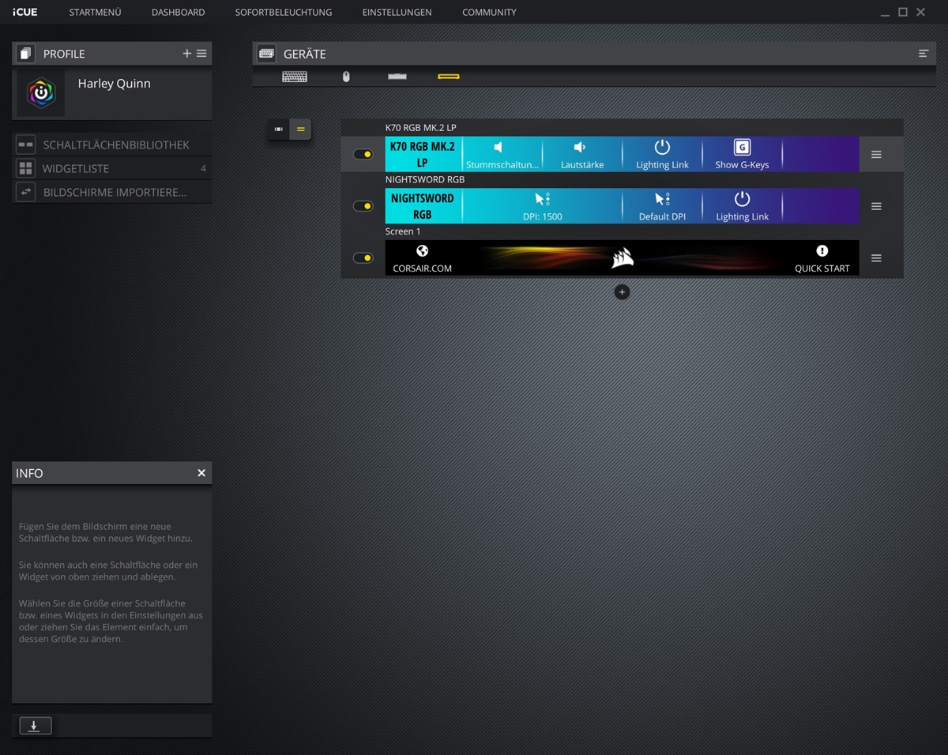The height and width of the screenshot is (755, 948).
Task: Open SCHALTFLÄCHENBIBLIOTHEK
Action: 112,145
